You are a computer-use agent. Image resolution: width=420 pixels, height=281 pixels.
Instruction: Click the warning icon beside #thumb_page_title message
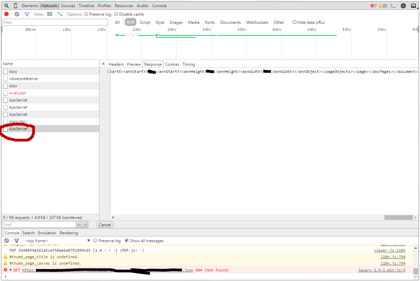[x=5, y=257]
